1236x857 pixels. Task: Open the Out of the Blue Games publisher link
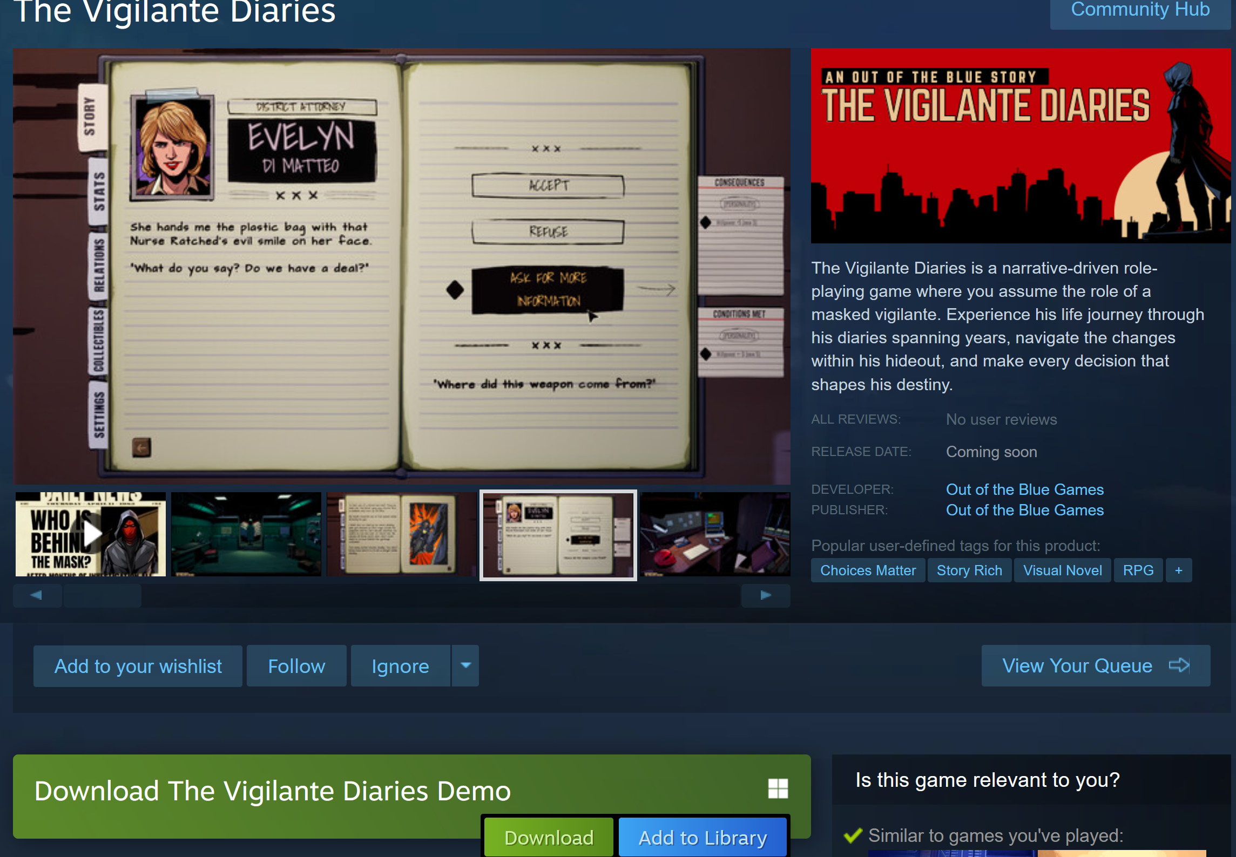point(1024,510)
